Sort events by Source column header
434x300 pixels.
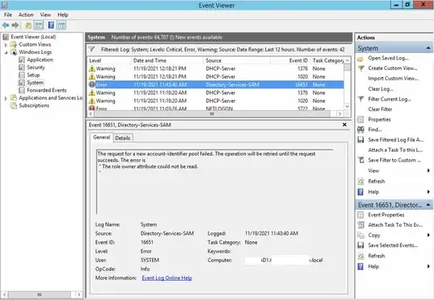point(237,60)
